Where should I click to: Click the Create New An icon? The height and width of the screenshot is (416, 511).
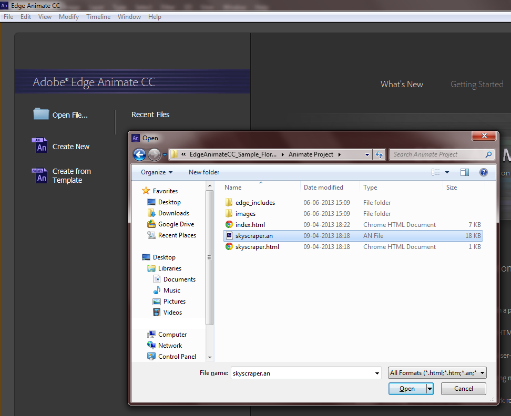pyautogui.click(x=40, y=145)
